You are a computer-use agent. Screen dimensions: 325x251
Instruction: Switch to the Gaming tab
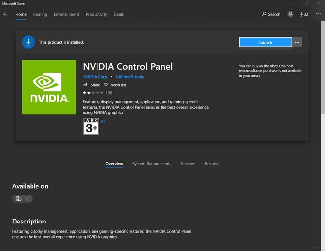tap(40, 14)
